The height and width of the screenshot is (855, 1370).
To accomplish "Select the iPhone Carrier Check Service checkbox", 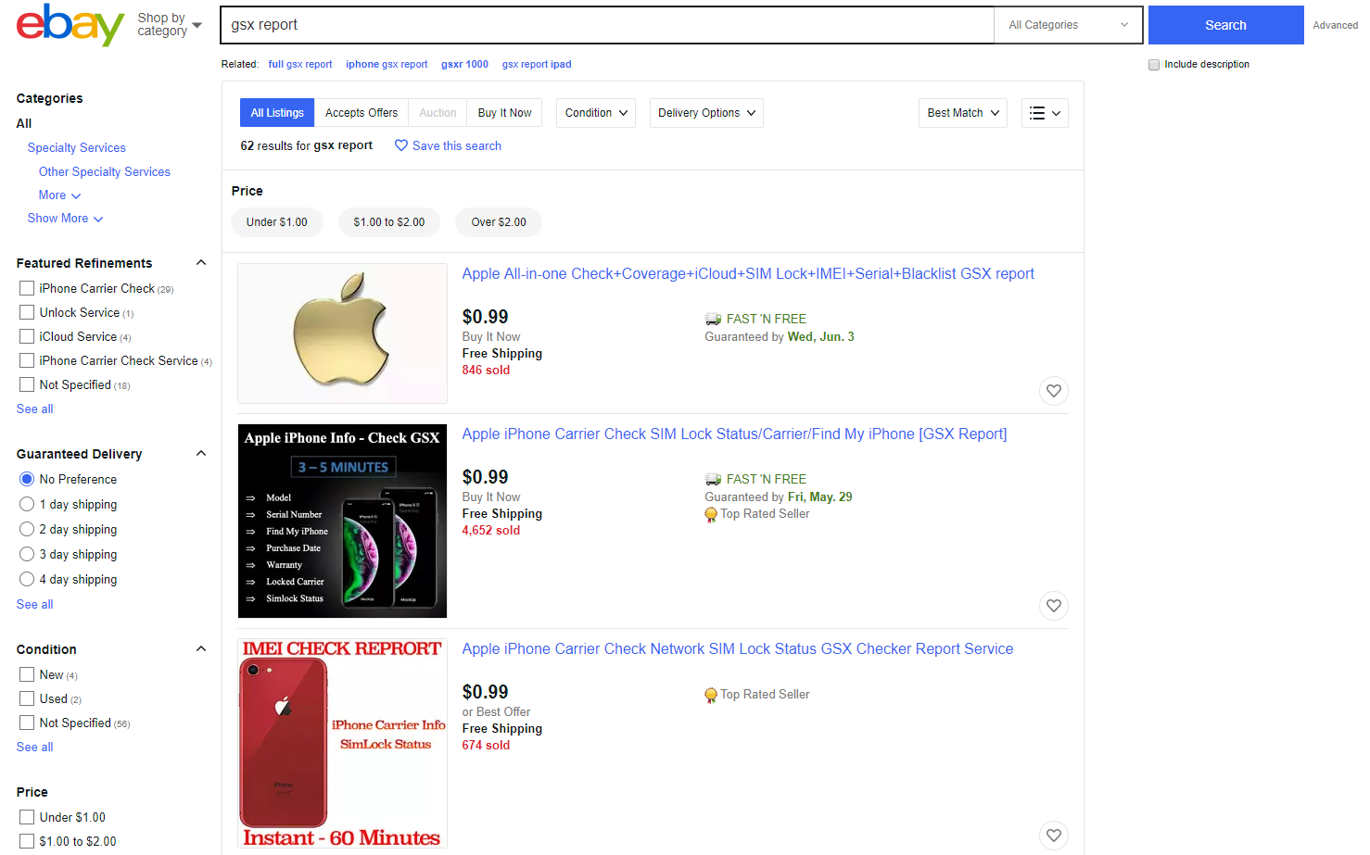I will pos(27,360).
